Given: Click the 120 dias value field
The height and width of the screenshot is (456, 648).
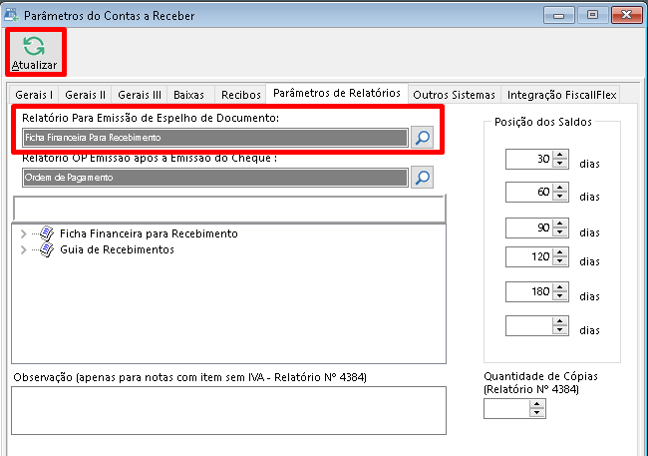Looking at the screenshot, I should coord(529,257).
